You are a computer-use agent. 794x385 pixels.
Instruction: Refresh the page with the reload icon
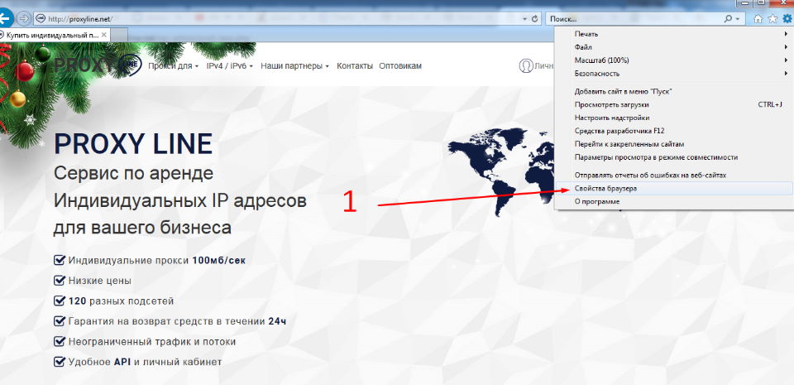pyautogui.click(x=535, y=18)
